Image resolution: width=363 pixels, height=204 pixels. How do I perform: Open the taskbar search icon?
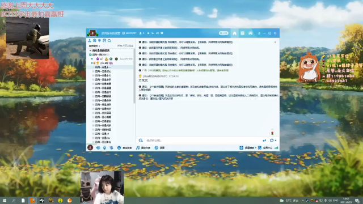(x=14, y=201)
